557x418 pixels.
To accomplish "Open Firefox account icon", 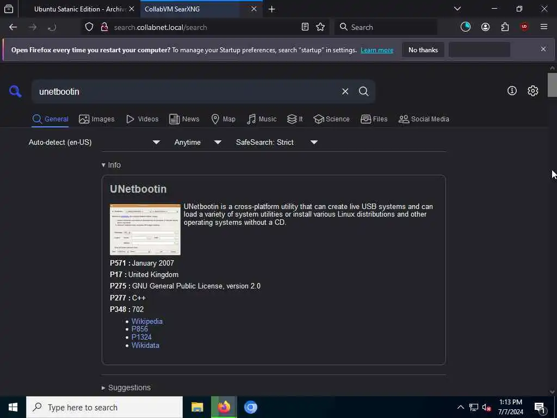I will (485, 27).
